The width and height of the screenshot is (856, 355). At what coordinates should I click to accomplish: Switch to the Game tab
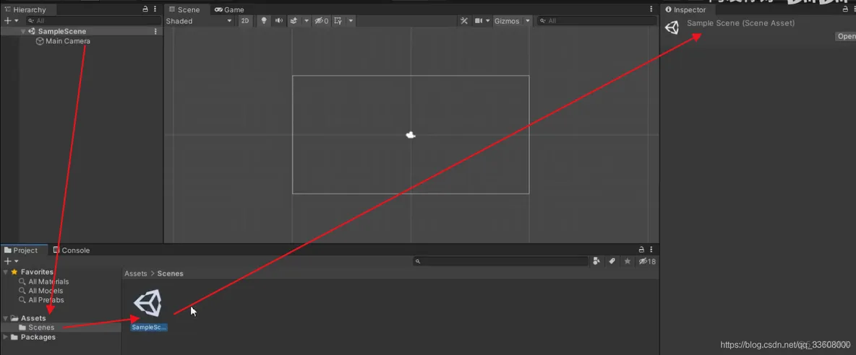coord(229,9)
